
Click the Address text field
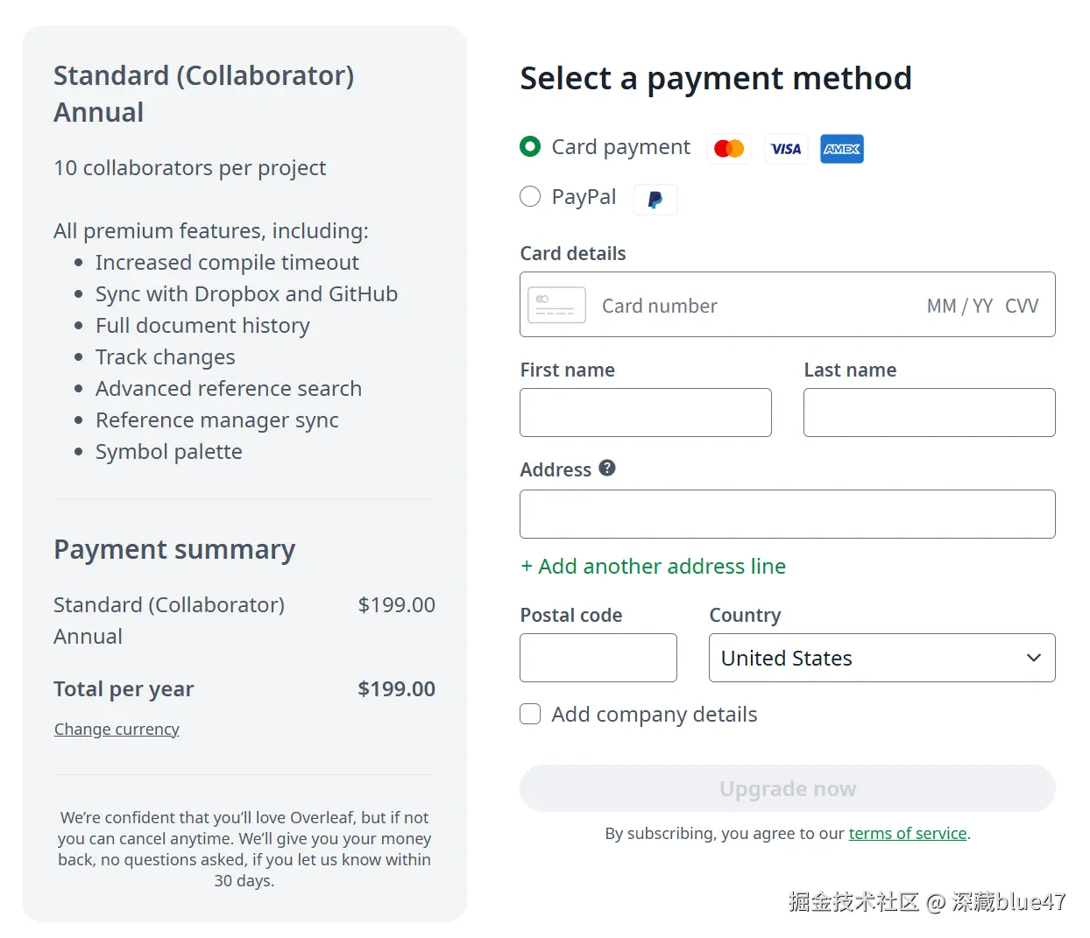787,514
